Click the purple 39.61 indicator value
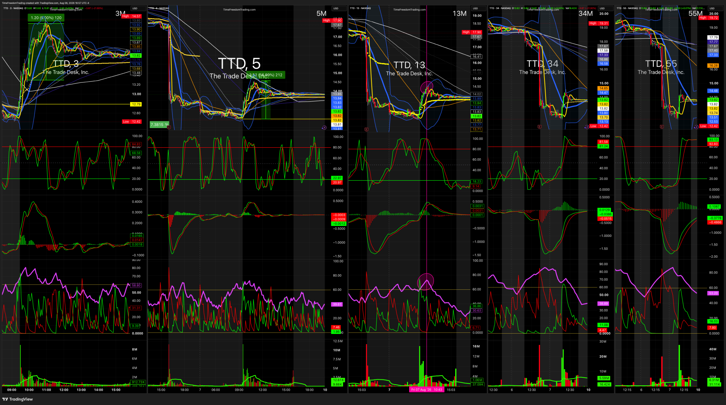This screenshot has height=405, width=726. [x=337, y=305]
